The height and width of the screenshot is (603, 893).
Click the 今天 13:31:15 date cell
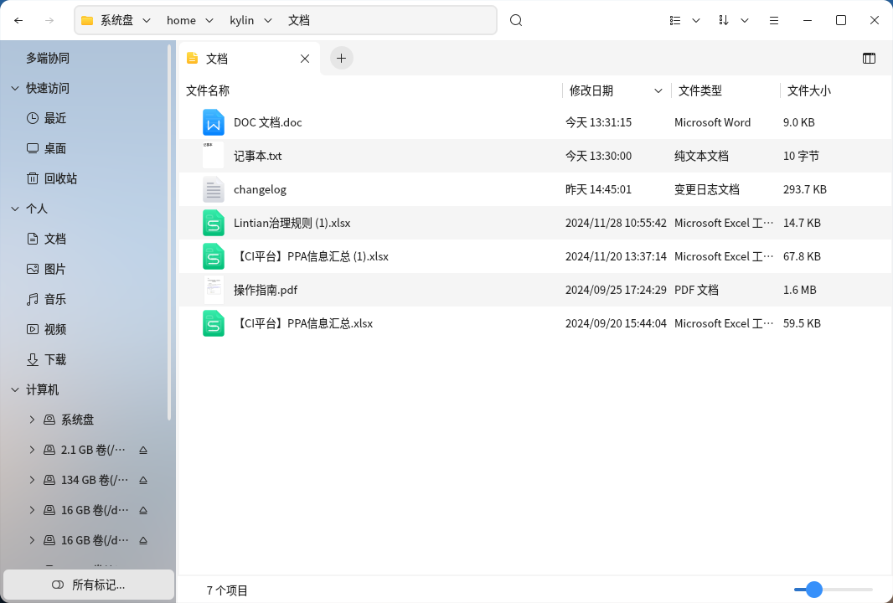point(598,122)
